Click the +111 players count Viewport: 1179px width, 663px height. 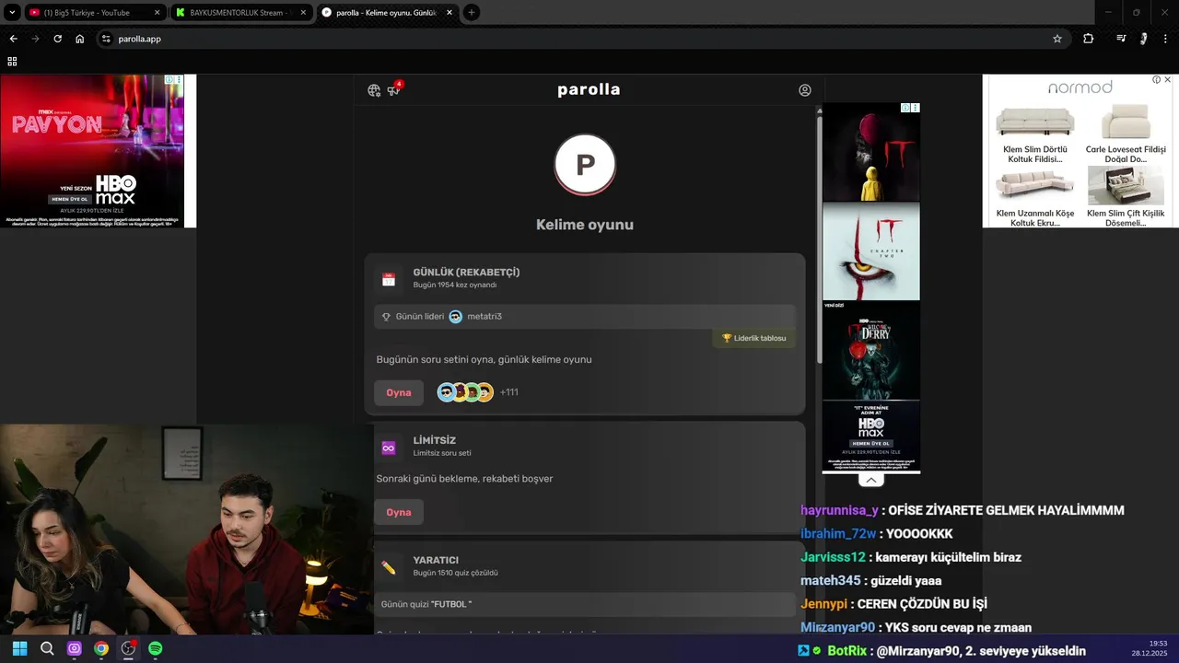[x=509, y=392]
